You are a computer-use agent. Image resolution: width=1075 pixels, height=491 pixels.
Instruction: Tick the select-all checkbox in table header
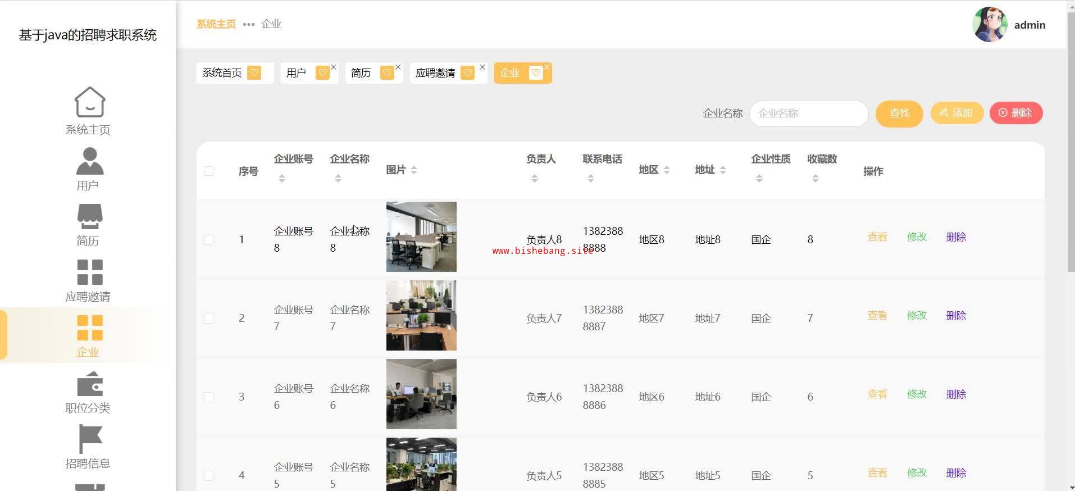[208, 171]
